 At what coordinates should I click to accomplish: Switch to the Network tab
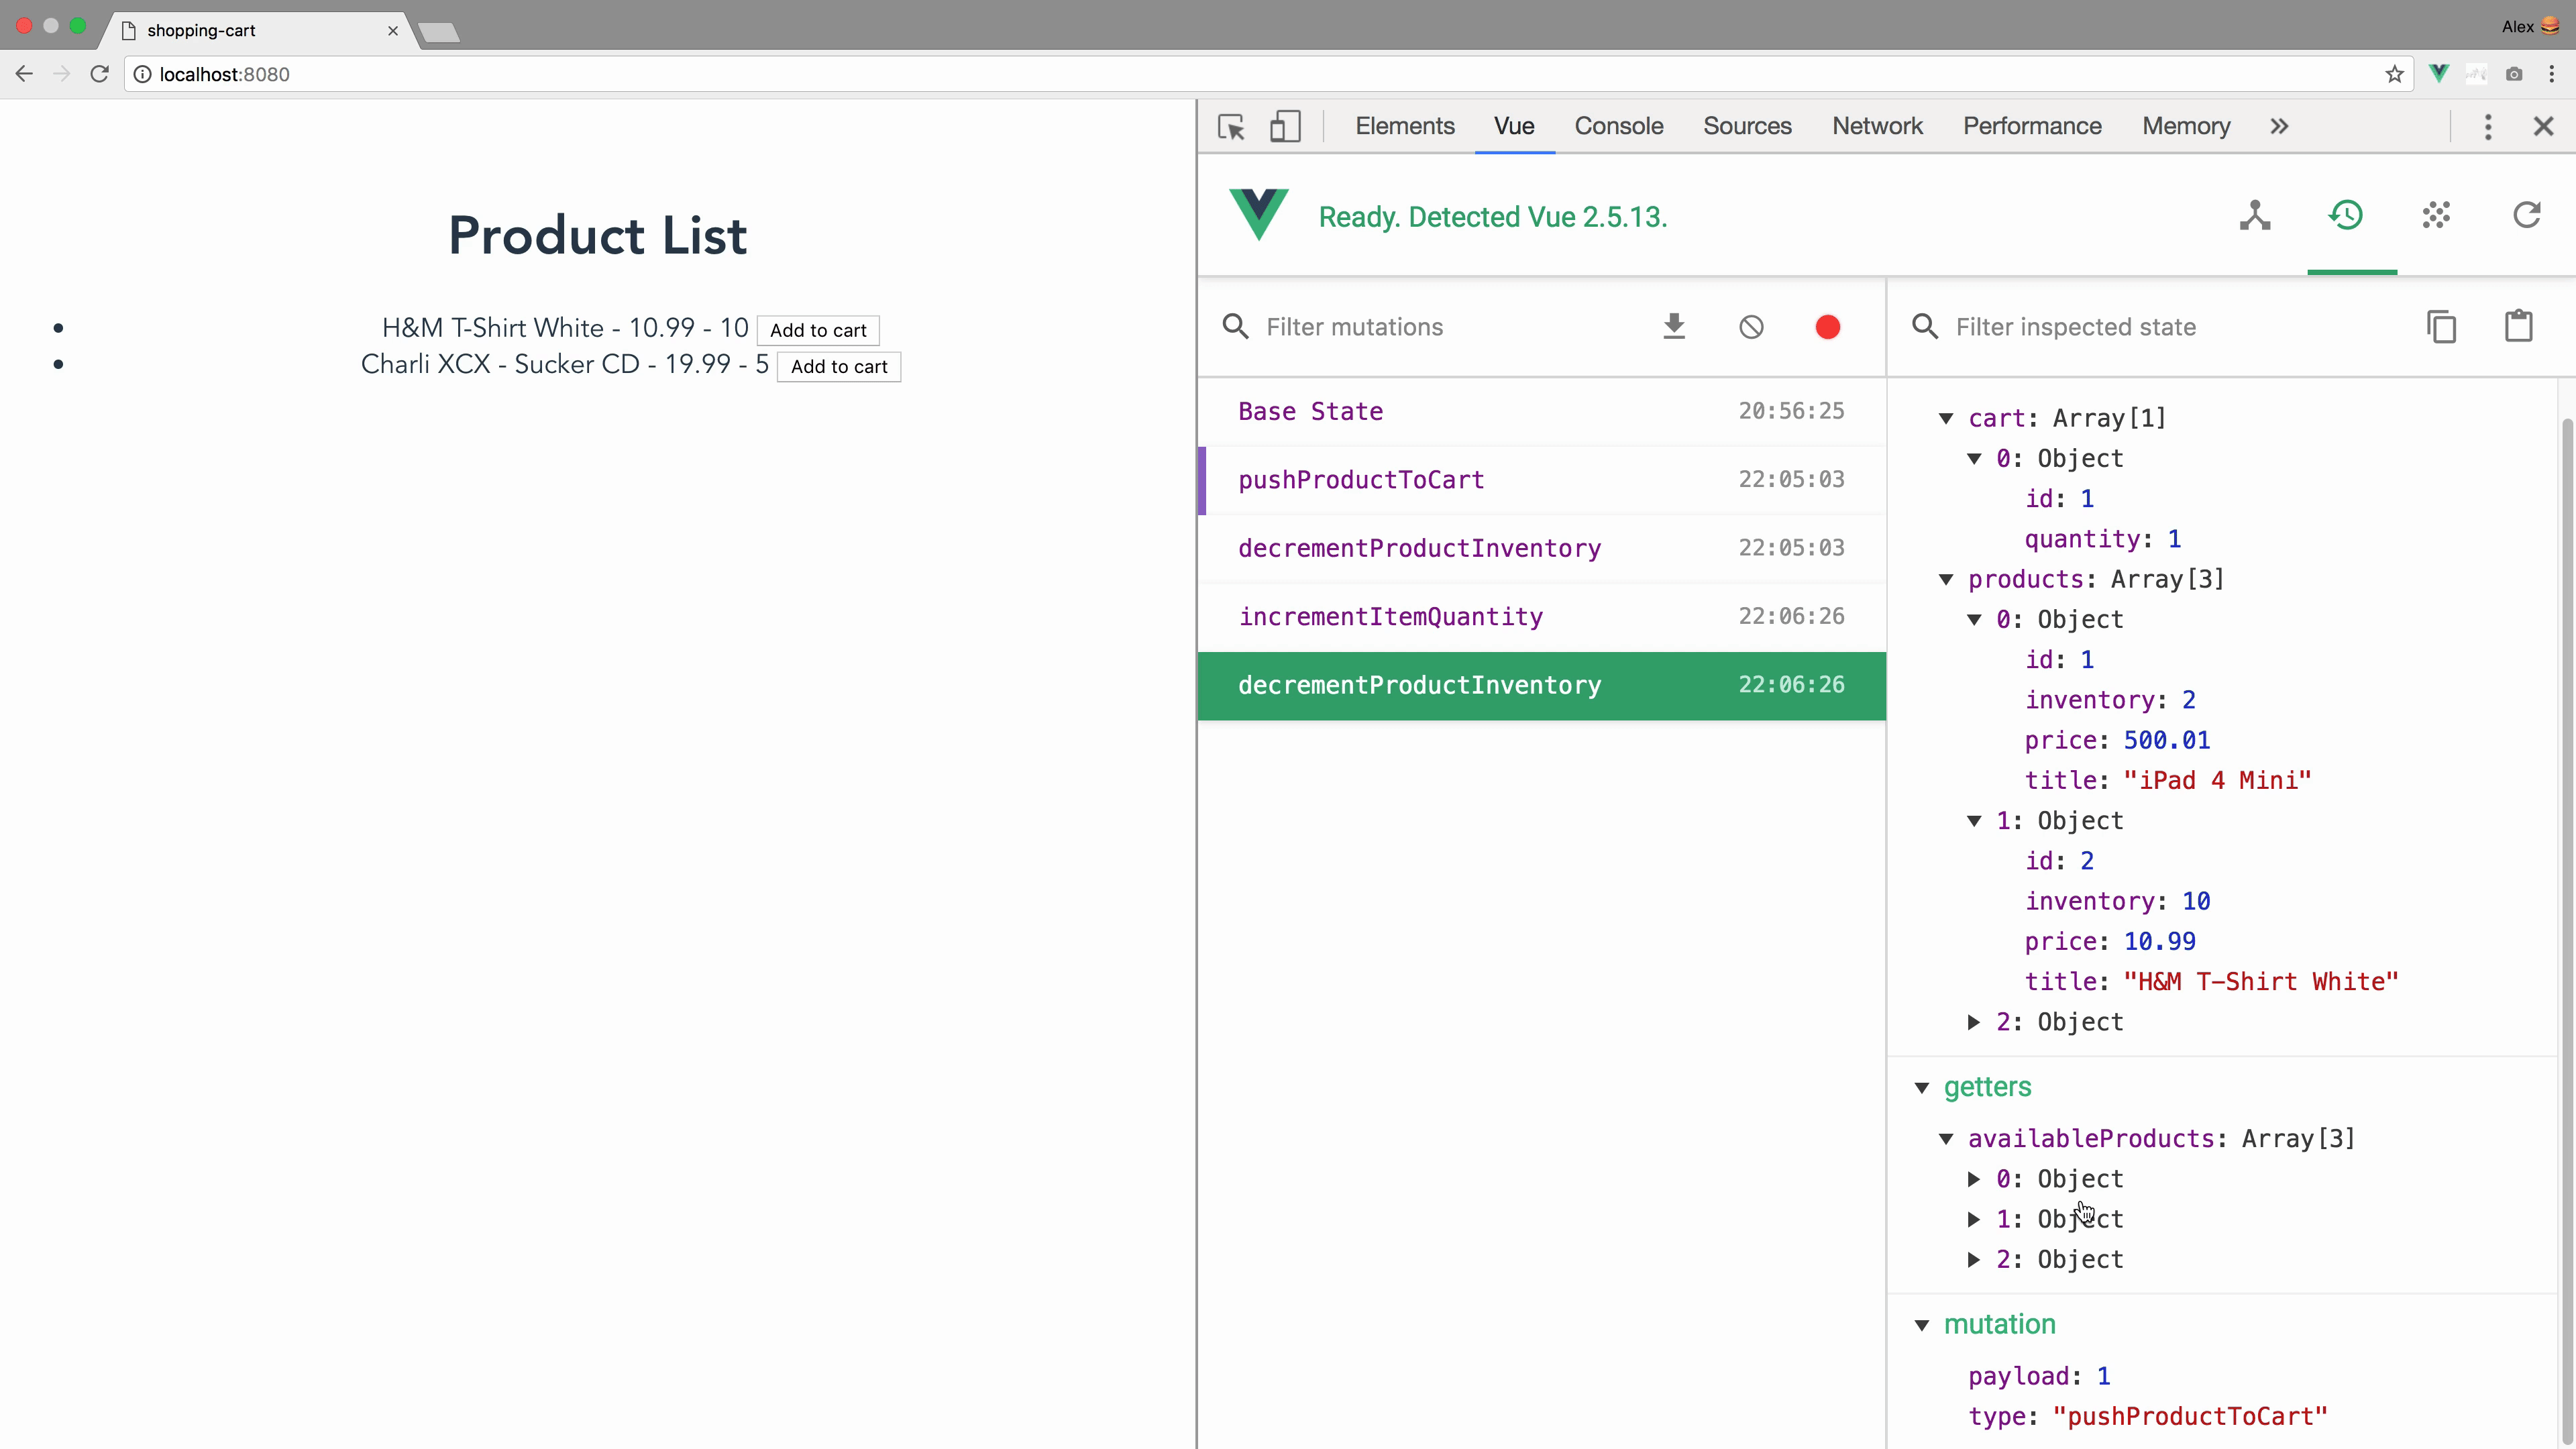point(1877,126)
